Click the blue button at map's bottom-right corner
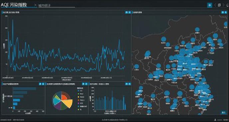Viewport: 229px width, 122px height. coord(223,112)
